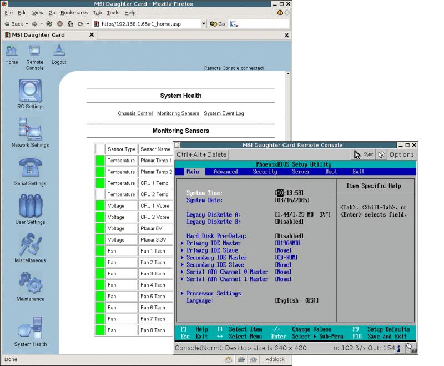Click the blue indicator icon in the console status bar

pyautogui.click(x=398, y=348)
